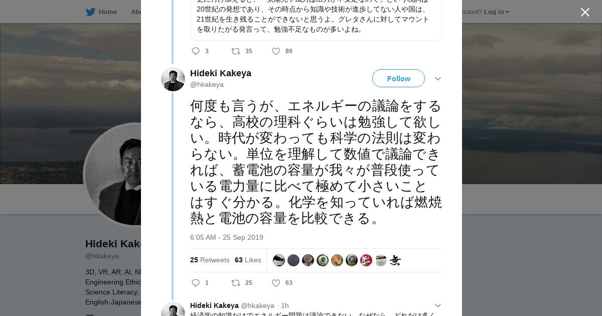Click the first liker's avatar thumbnail
This screenshot has width=602, height=316.
click(279, 260)
